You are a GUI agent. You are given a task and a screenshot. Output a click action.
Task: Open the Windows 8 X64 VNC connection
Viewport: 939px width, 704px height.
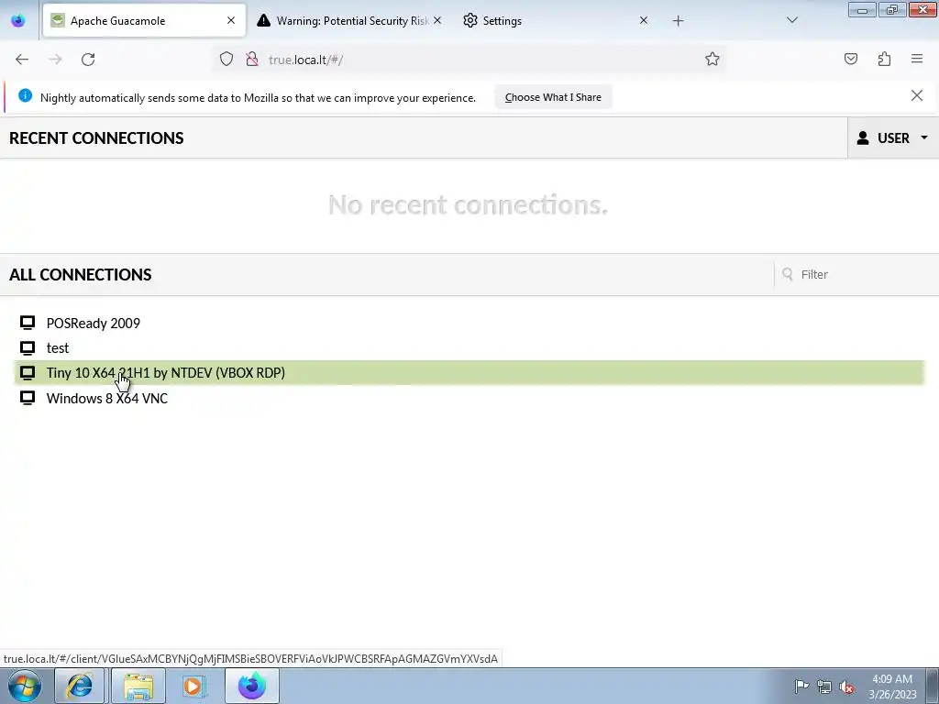(107, 398)
